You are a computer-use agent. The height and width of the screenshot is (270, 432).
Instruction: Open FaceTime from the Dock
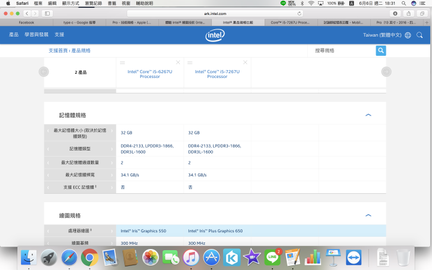coord(171,258)
